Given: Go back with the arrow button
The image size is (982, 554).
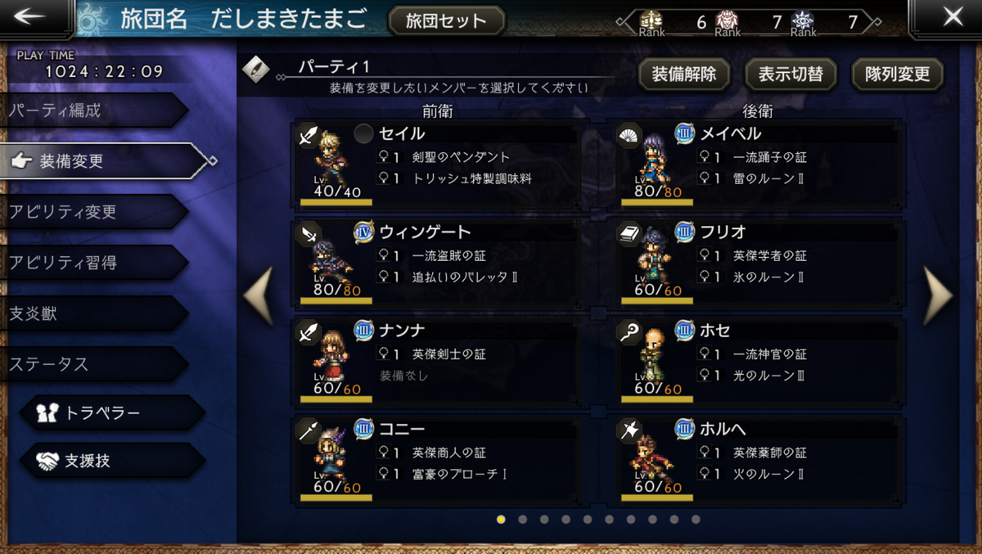Looking at the screenshot, I should click(x=35, y=17).
